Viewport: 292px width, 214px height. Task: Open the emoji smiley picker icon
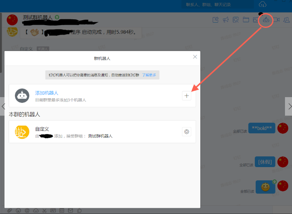[18, 210]
